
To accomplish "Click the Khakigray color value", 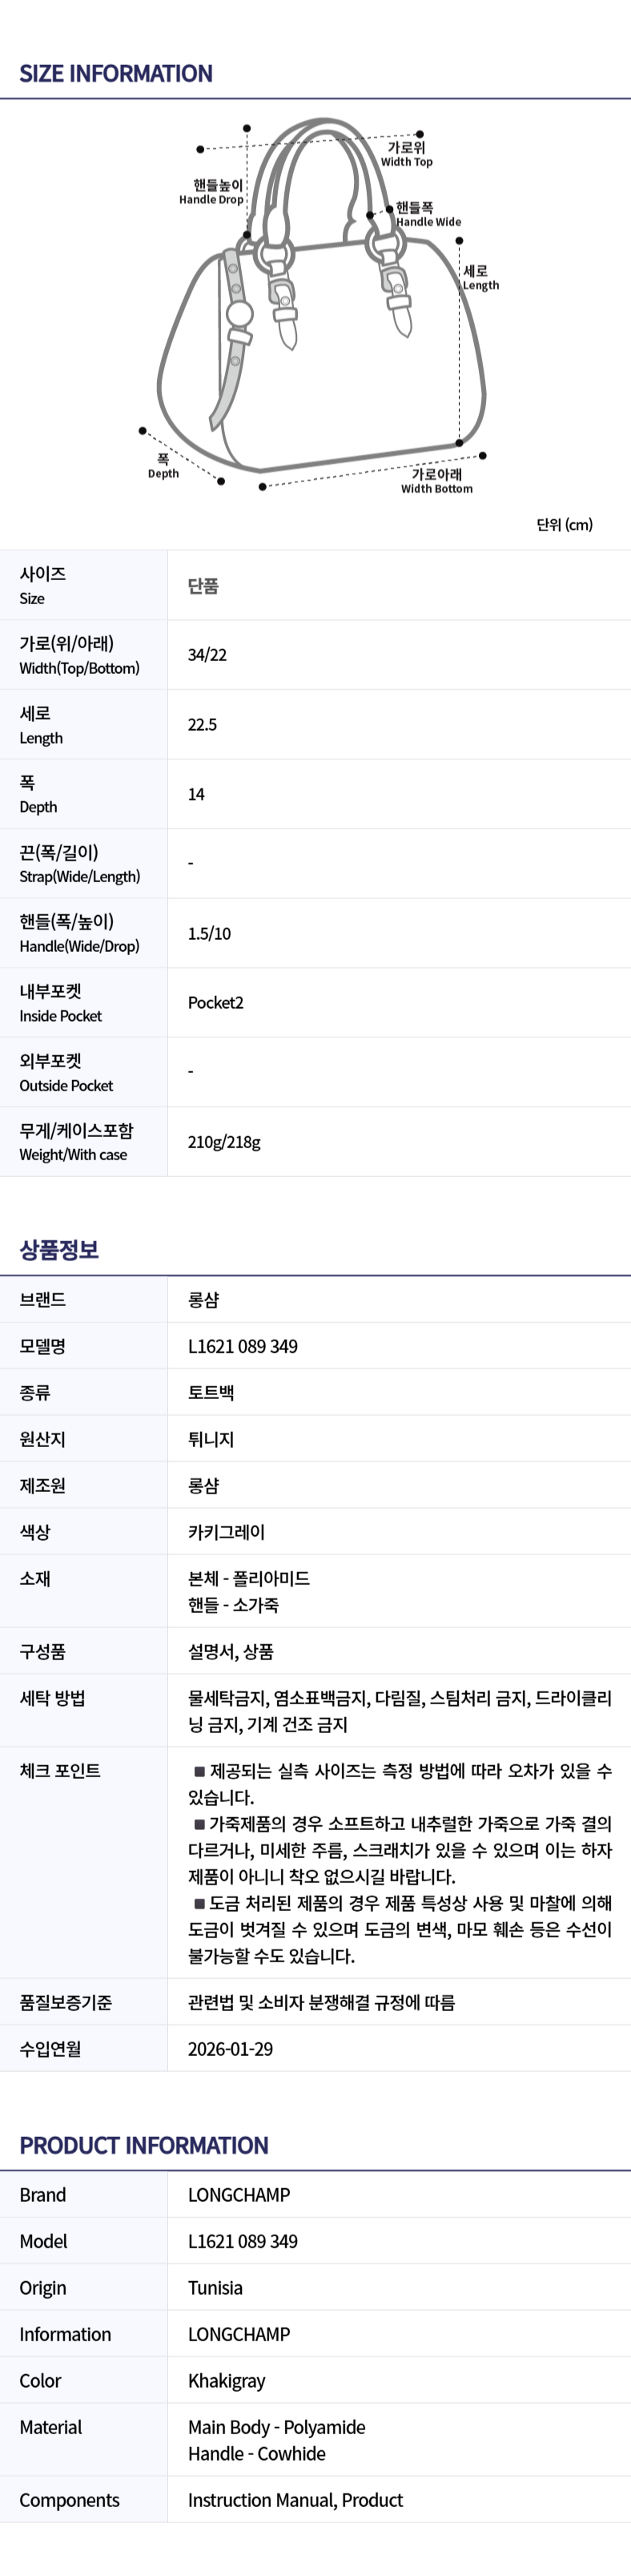I will click(x=226, y=2381).
